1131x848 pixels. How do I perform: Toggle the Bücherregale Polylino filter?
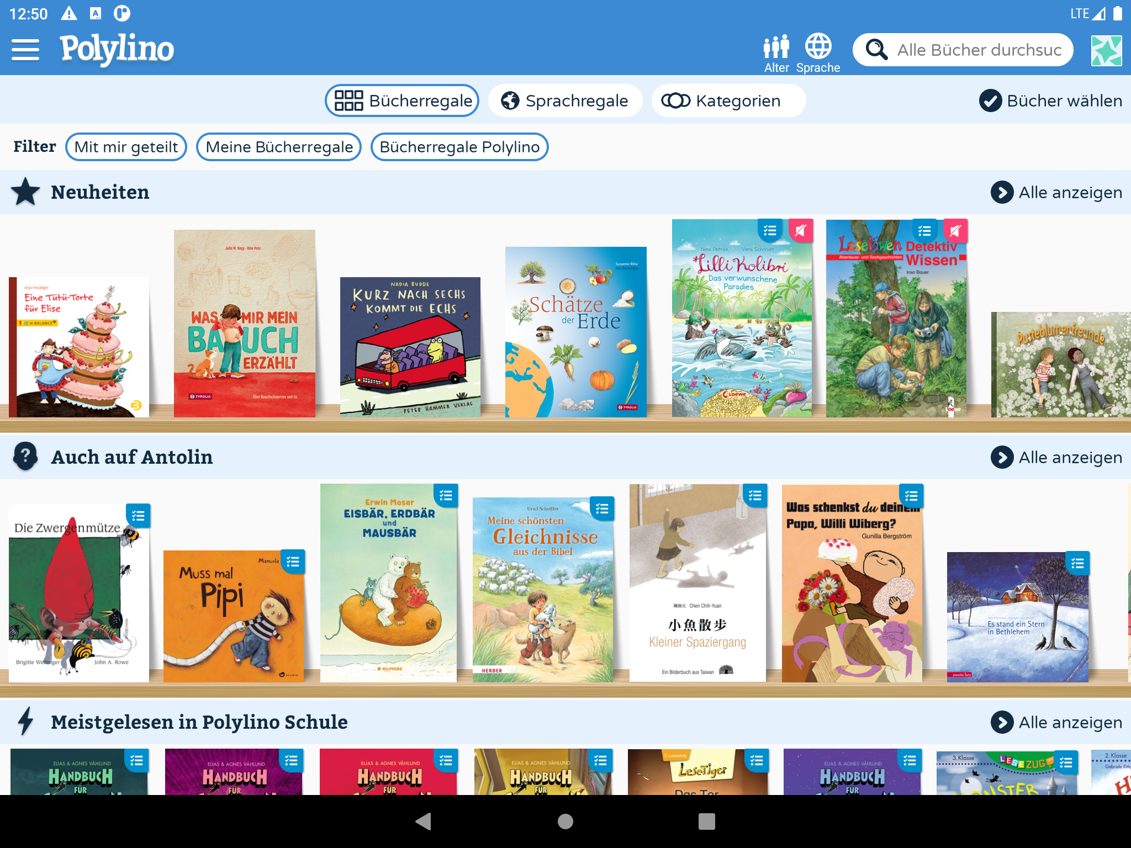click(x=459, y=147)
